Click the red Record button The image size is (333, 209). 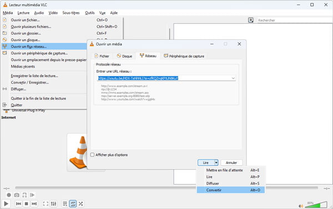9,195
